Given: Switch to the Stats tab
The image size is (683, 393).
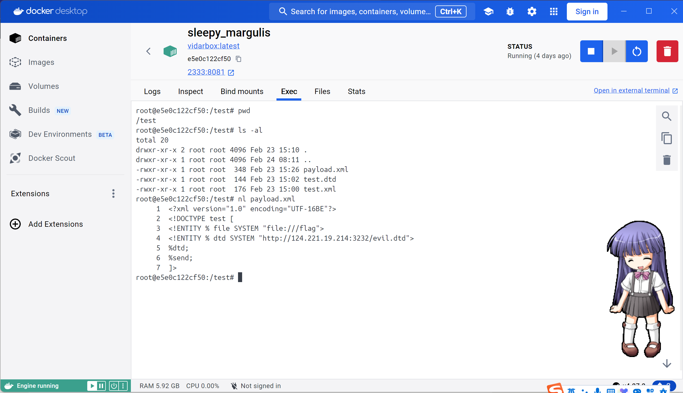Looking at the screenshot, I should pyautogui.click(x=356, y=91).
